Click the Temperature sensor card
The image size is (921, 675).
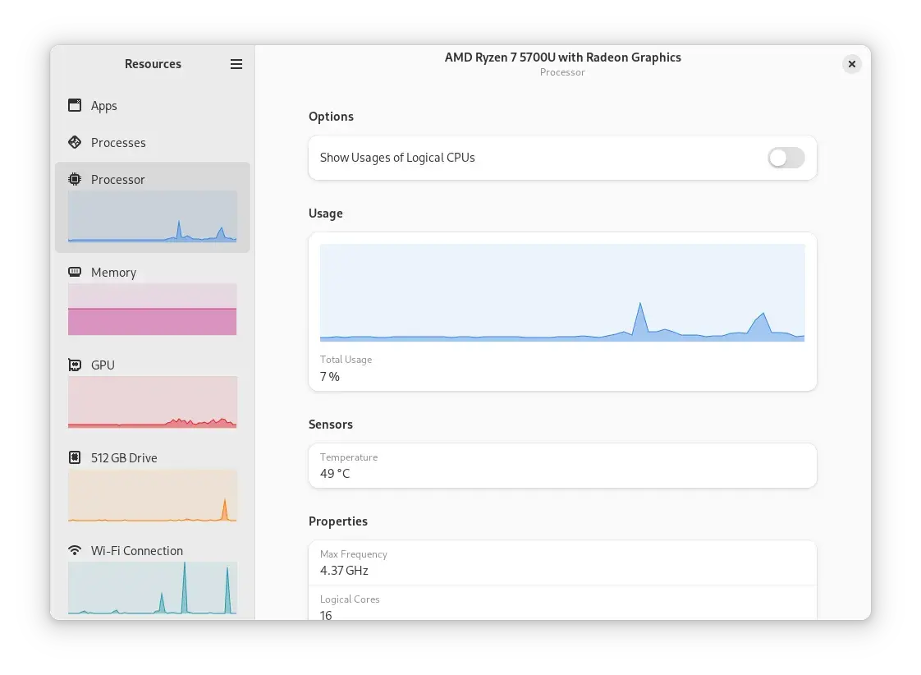pyautogui.click(x=562, y=466)
